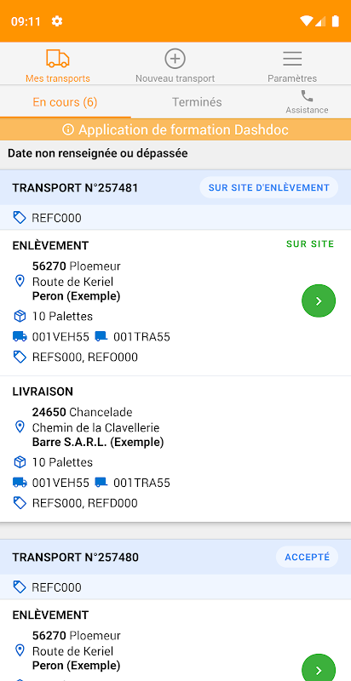The height and width of the screenshot is (681, 351).
Task: Click settings gear in status bar
Action: (57, 21)
